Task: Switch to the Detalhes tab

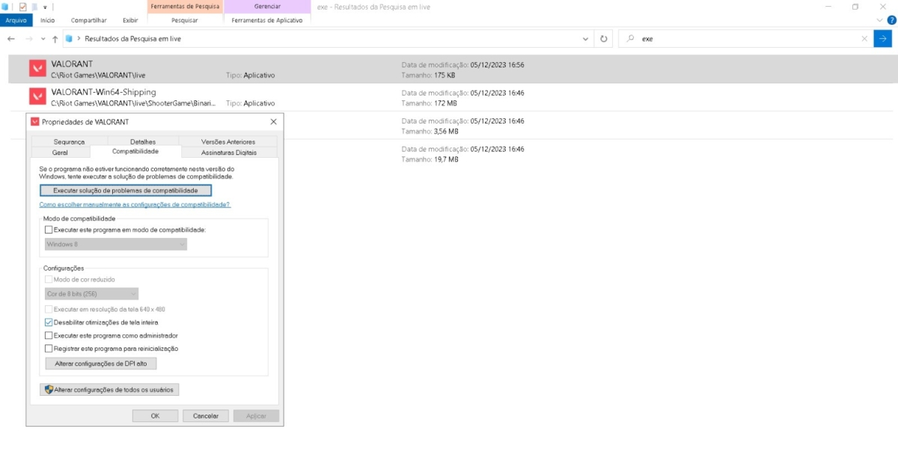Action: [143, 141]
